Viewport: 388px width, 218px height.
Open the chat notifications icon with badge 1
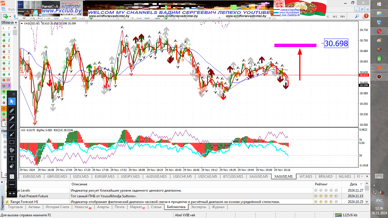tap(365, 16)
